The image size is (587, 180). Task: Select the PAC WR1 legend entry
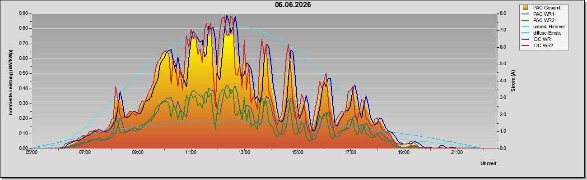point(544,14)
